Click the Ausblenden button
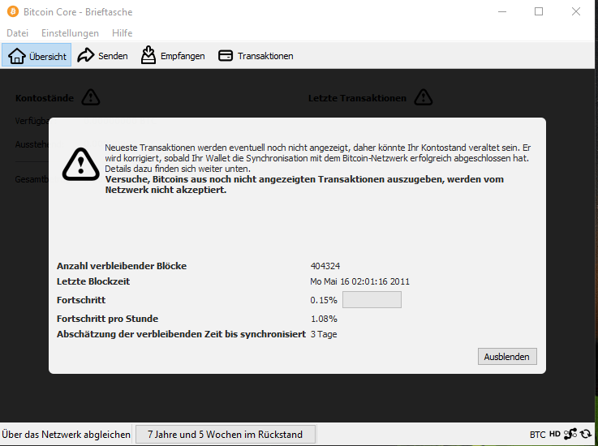This screenshot has width=598, height=446. pos(507,357)
